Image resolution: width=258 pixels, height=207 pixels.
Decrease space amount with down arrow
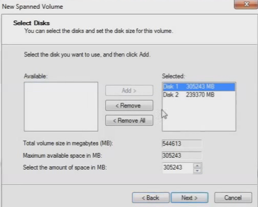(x=197, y=171)
